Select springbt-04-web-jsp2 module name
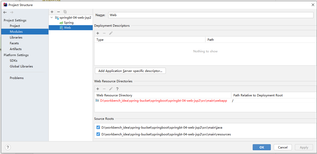The width and height of the screenshot is (317, 154). tap(75, 18)
